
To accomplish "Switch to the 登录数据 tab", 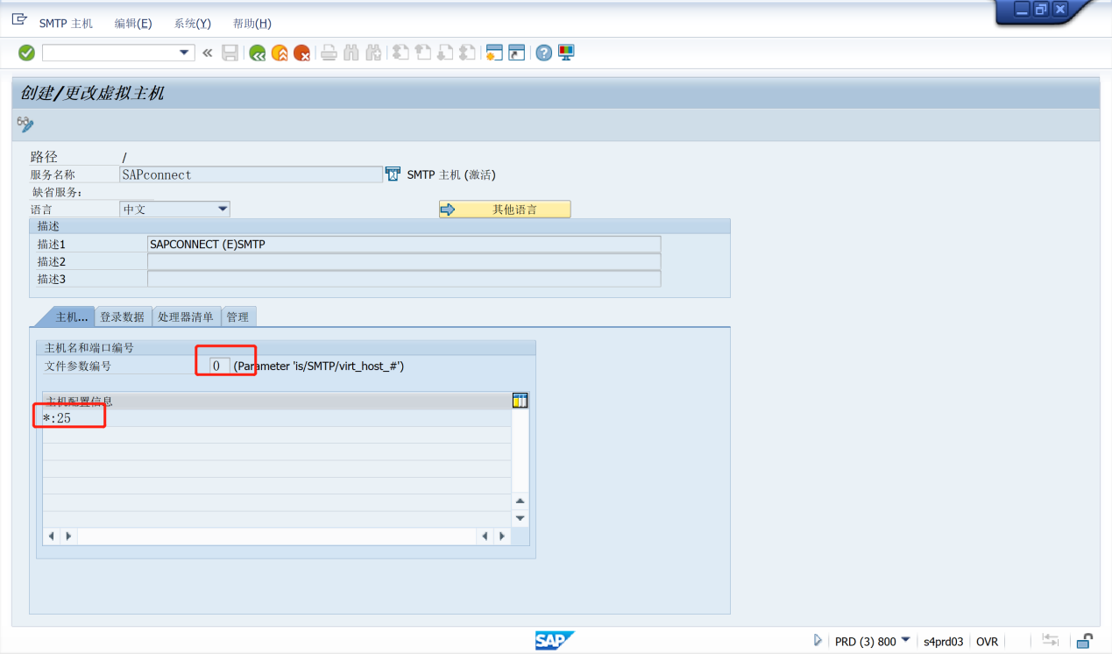I will pos(122,316).
